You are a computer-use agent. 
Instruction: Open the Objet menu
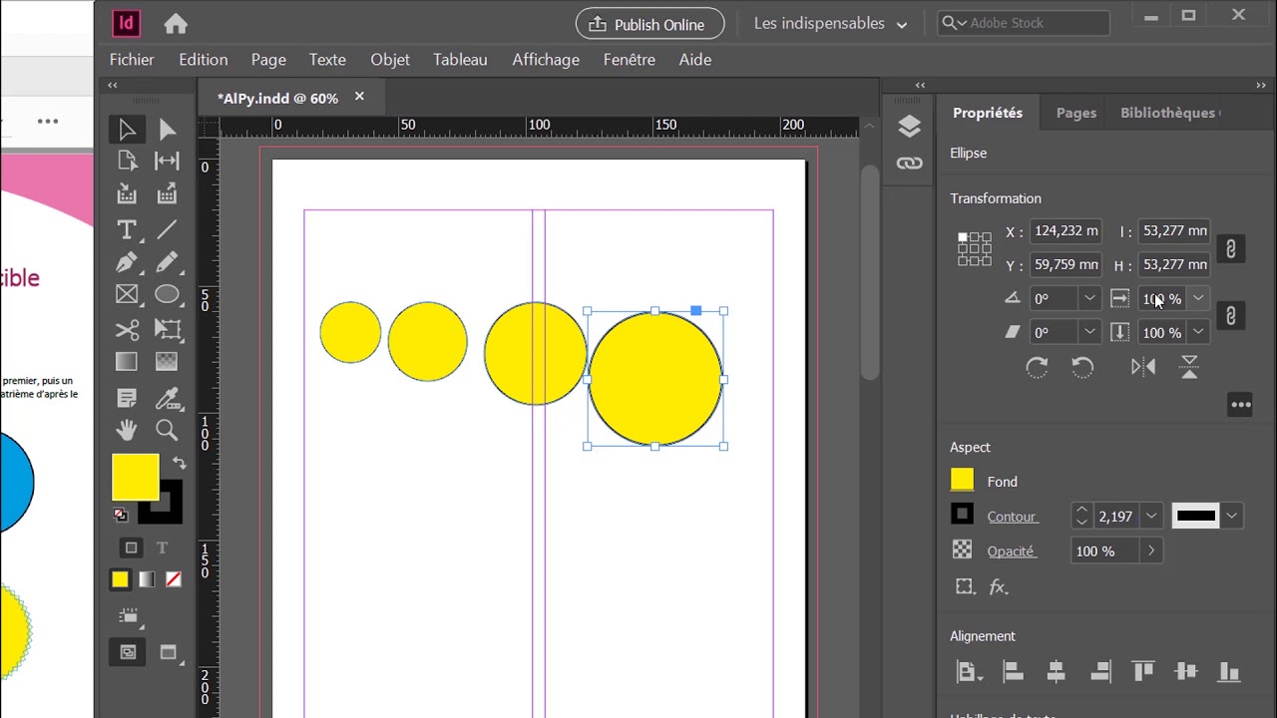click(390, 60)
